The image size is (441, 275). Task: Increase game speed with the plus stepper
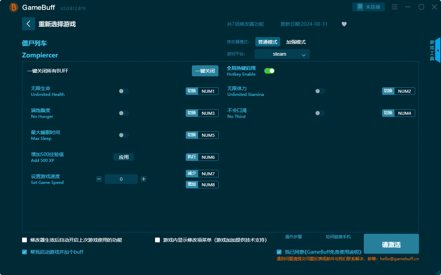[143, 179]
